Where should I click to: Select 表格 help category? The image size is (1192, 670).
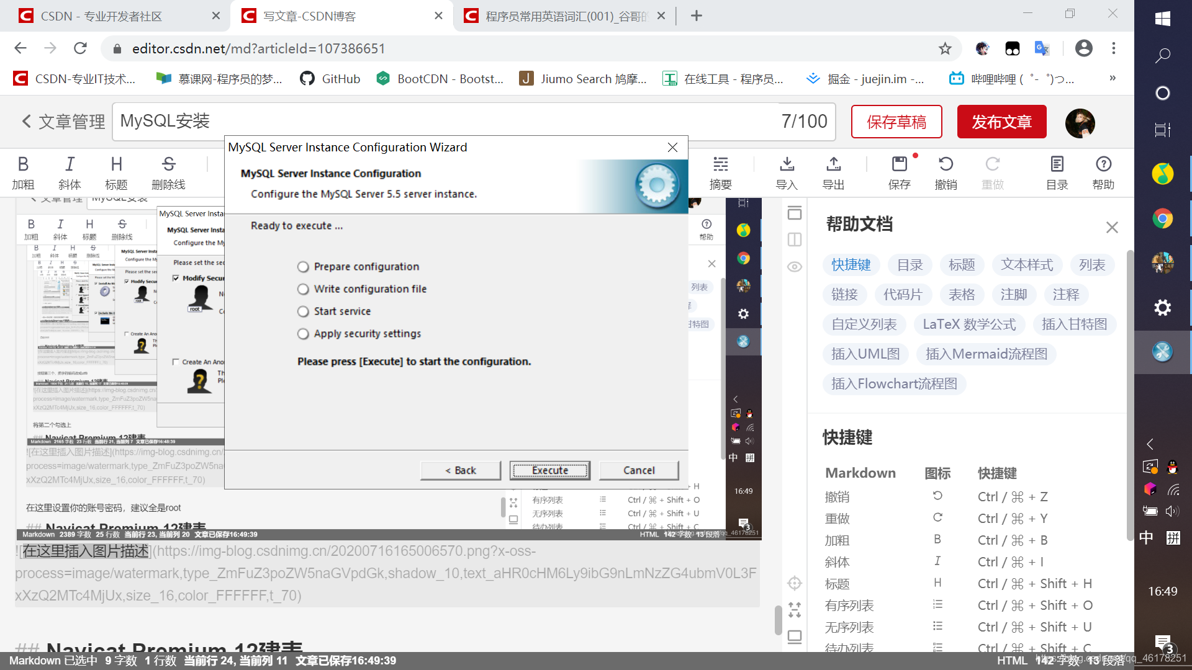pyautogui.click(x=962, y=295)
